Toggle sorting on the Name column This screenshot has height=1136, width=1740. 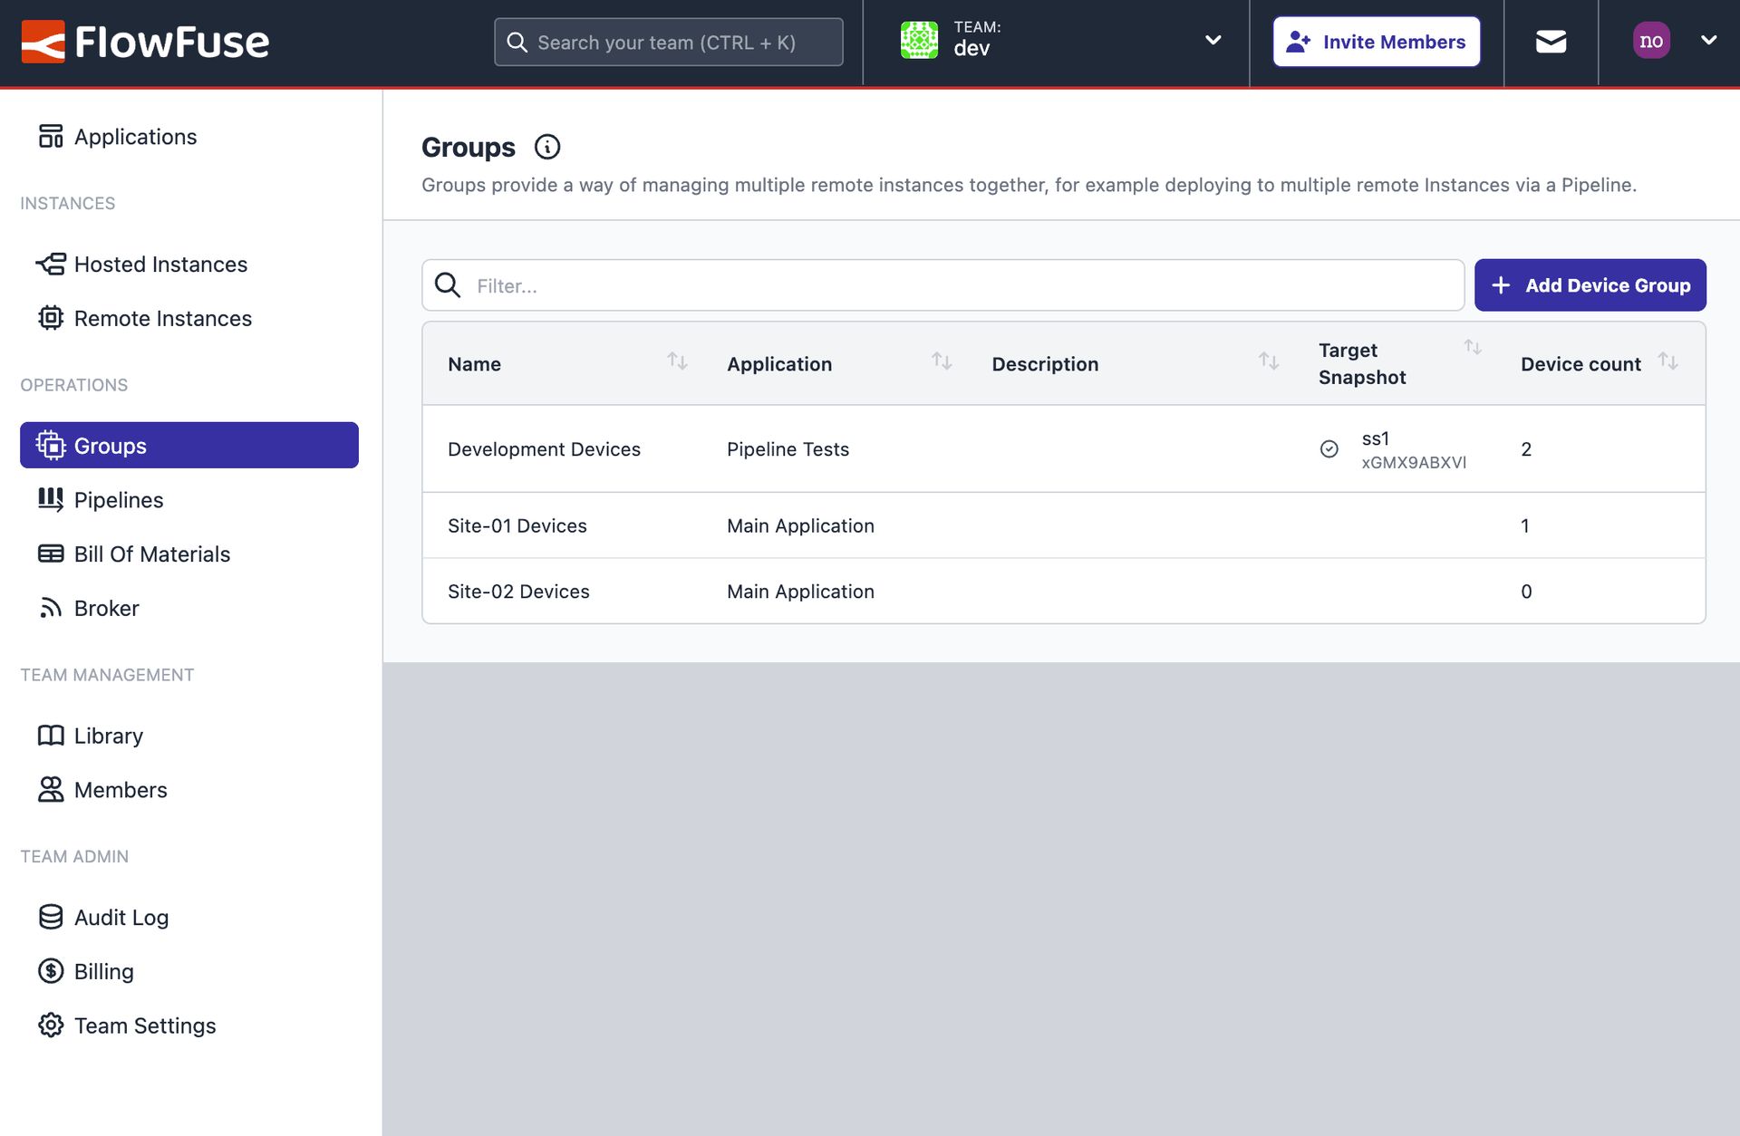(x=678, y=361)
